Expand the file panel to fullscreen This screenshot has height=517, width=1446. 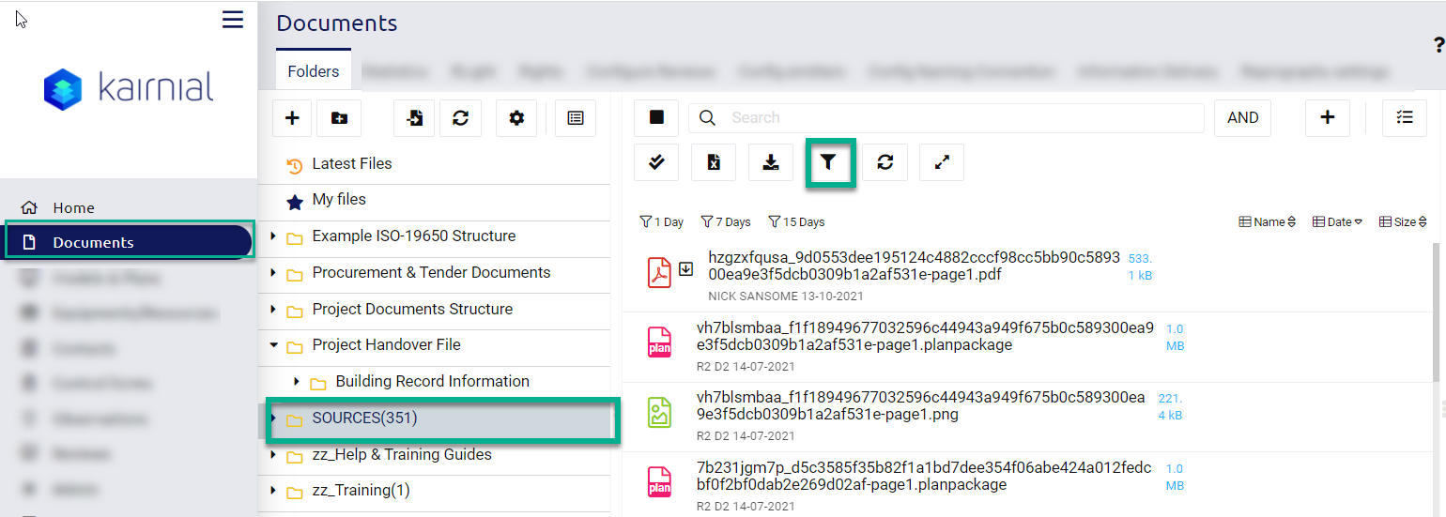click(x=942, y=163)
